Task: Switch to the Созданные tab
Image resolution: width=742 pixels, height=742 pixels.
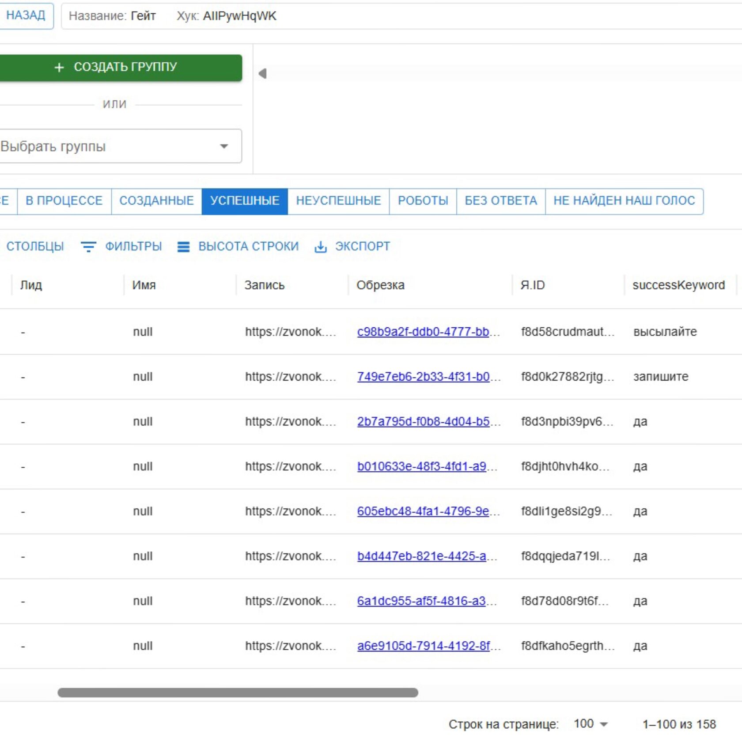Action: coord(156,201)
